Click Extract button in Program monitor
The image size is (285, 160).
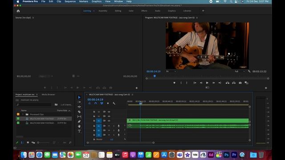click(x=234, y=83)
